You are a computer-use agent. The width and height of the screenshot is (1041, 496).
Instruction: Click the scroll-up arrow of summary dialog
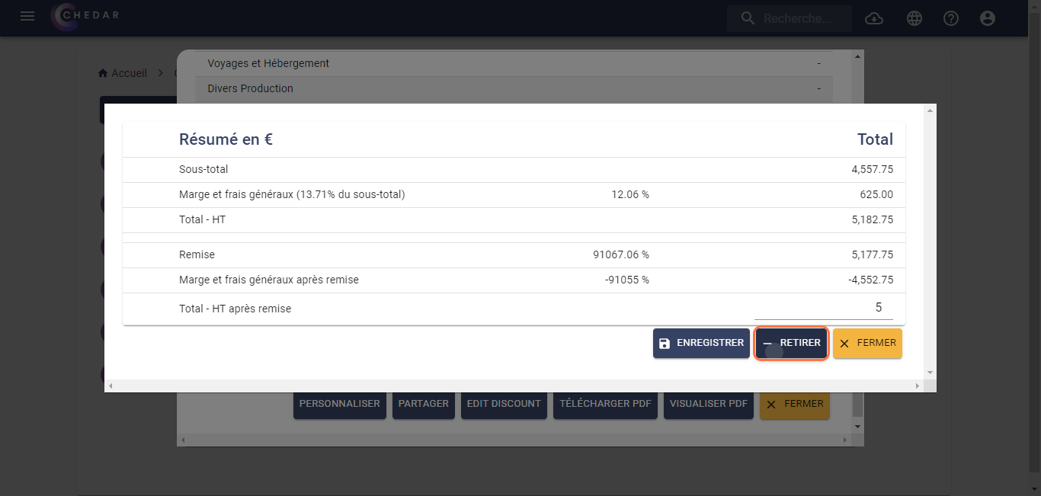(929, 110)
